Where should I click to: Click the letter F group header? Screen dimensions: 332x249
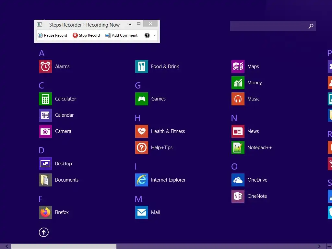coord(41,199)
